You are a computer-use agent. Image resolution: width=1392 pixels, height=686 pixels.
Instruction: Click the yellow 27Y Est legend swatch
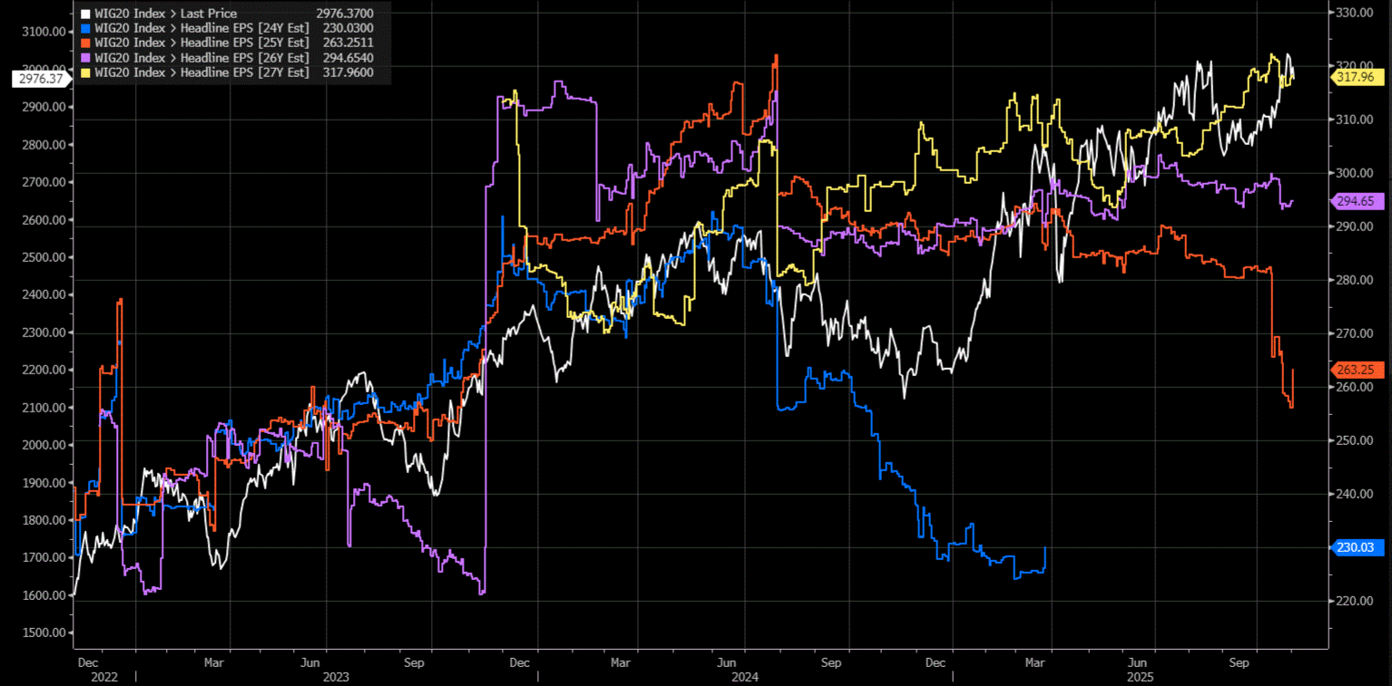point(85,72)
